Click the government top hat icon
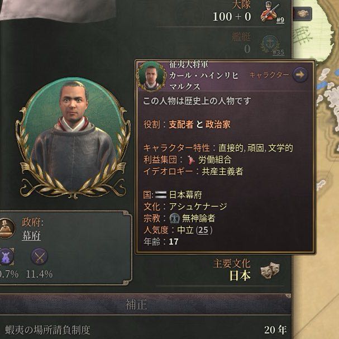Image resolution: width=339 pixels, height=339 pixels. (x=6, y=228)
